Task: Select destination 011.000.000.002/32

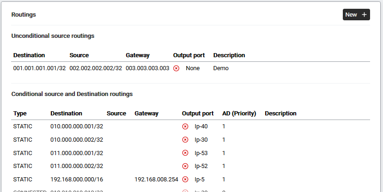Action: tap(77, 166)
